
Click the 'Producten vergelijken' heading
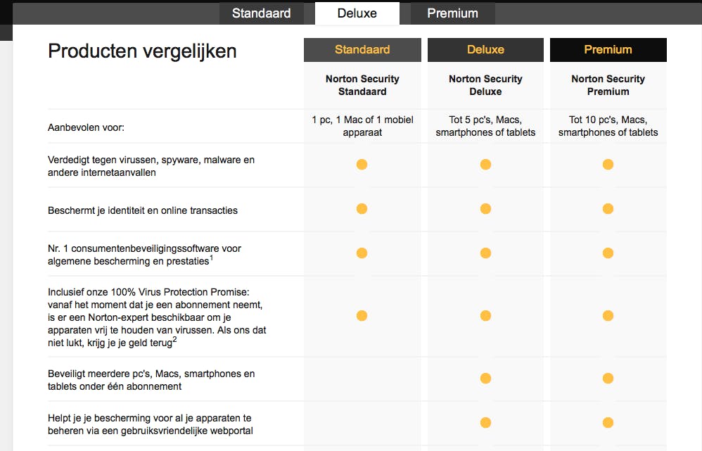pos(142,51)
